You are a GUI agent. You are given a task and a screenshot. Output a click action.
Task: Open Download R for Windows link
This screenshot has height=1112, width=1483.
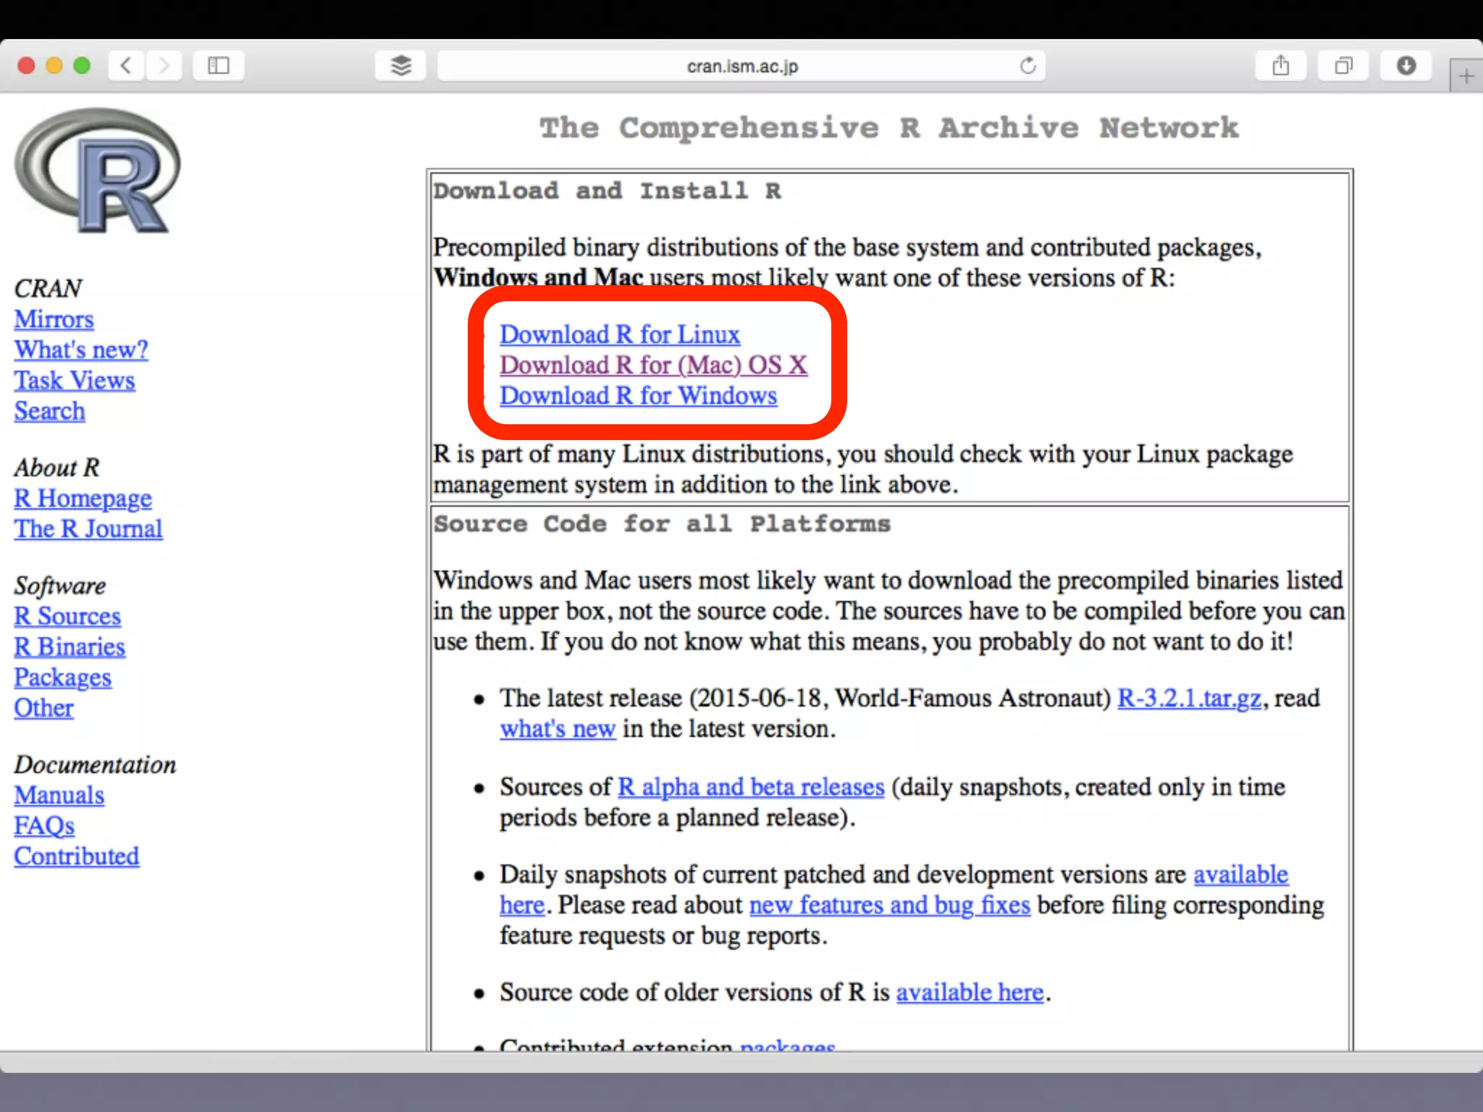pos(638,396)
